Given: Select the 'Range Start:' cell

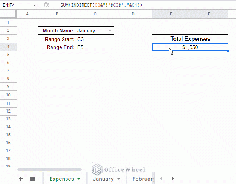Looking at the screenshot, I should tap(57, 39).
